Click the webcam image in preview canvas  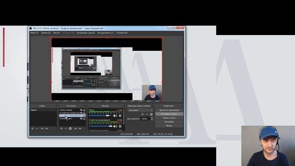[x=152, y=92]
